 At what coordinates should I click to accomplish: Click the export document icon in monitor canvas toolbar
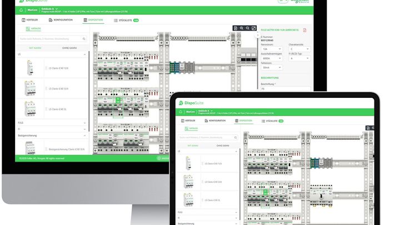pos(236,28)
